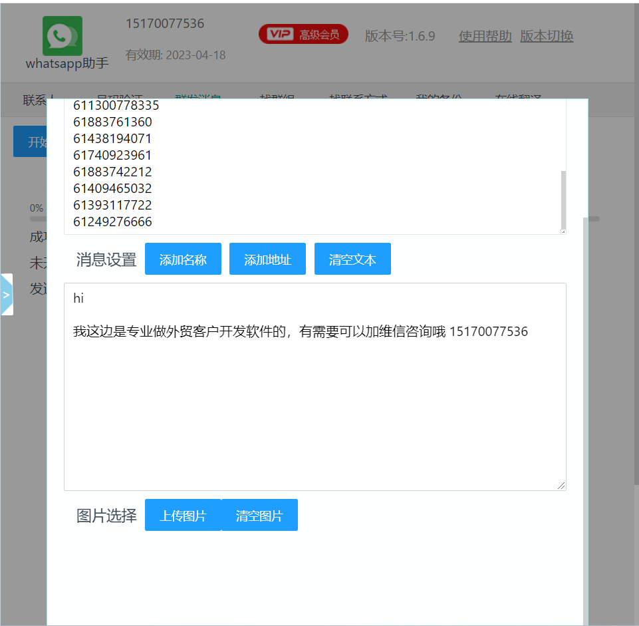
Task: Click the number list resize handle
Action: (x=562, y=230)
